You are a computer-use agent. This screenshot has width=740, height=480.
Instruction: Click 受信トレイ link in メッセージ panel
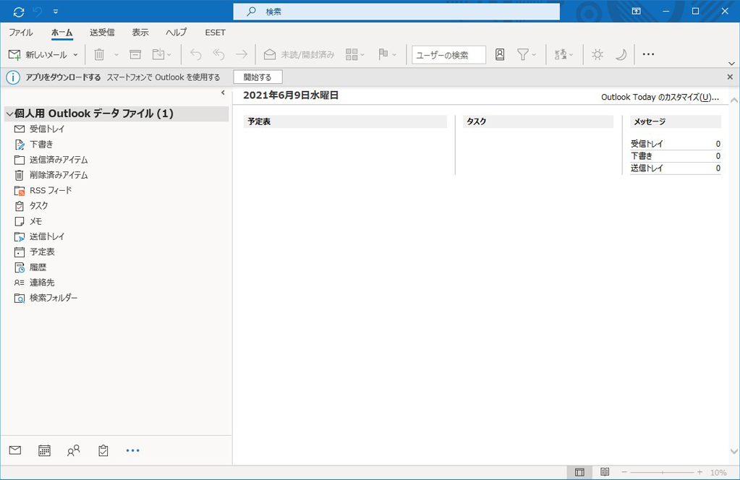pyautogui.click(x=647, y=144)
